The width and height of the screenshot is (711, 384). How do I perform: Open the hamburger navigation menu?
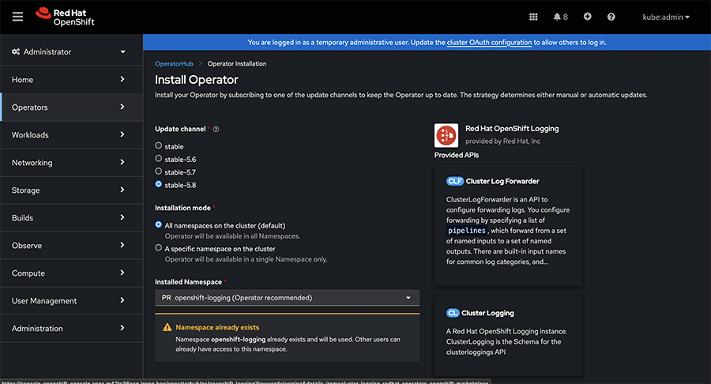(x=18, y=16)
